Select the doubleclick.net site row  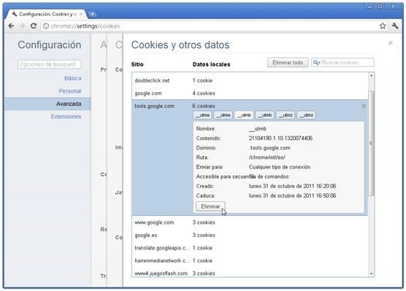point(250,80)
